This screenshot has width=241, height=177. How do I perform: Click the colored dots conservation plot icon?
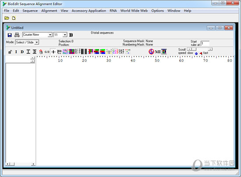[x=128, y=52]
